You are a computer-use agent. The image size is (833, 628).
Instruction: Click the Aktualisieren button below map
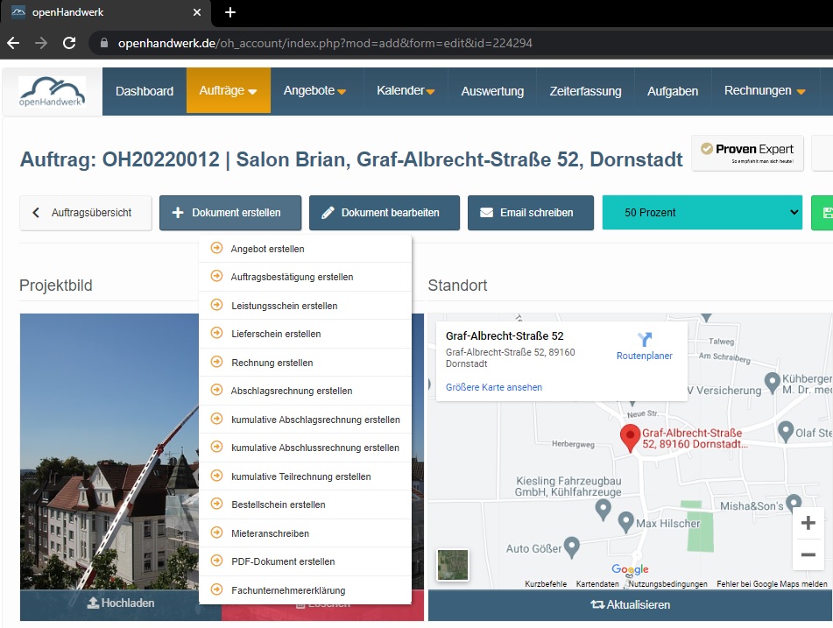[x=630, y=605]
